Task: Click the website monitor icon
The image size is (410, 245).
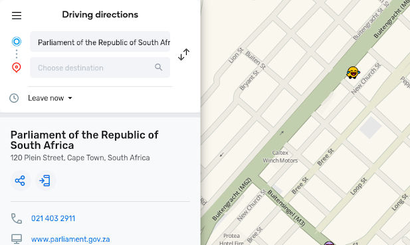Action: coord(17,239)
